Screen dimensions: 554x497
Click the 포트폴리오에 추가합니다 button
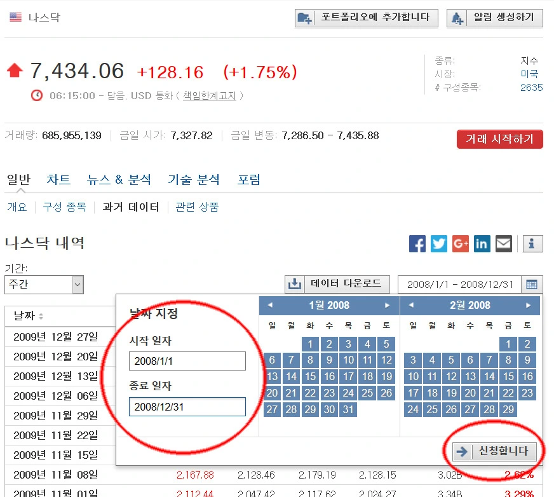tap(367, 18)
